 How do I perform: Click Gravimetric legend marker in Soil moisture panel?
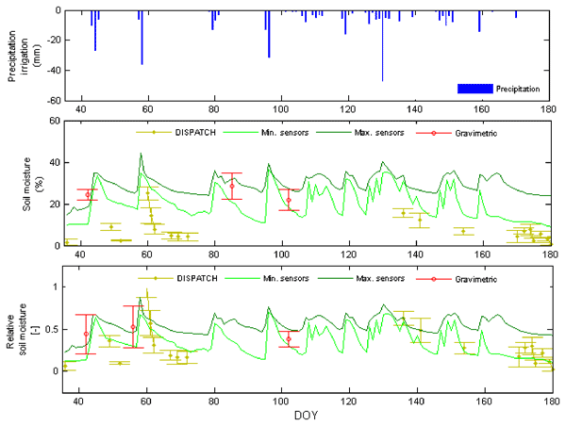pos(437,133)
